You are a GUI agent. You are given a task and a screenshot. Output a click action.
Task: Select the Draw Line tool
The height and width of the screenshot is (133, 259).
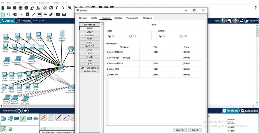[33, 14]
